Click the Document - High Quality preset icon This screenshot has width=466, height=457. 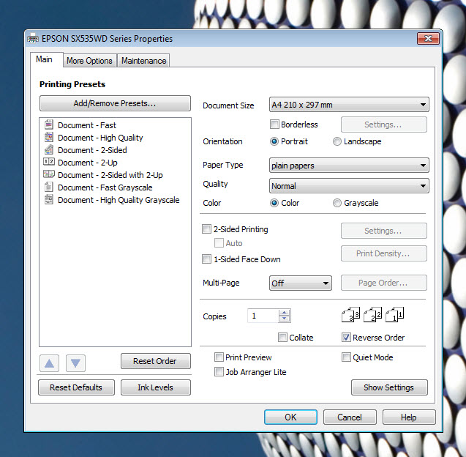pos(49,137)
